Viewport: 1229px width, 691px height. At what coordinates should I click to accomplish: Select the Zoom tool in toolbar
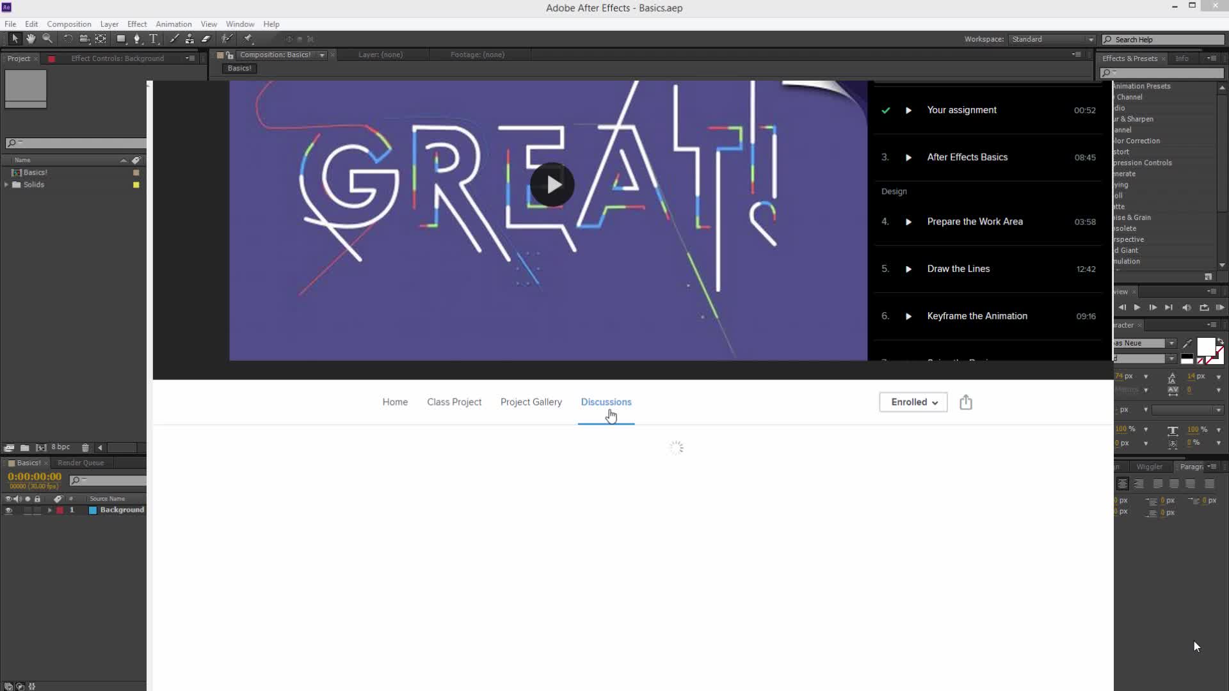(x=47, y=39)
